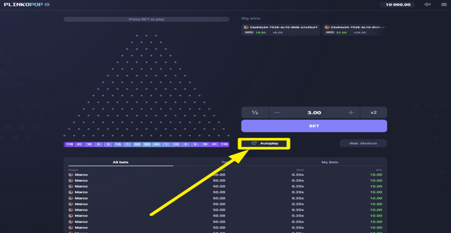Double the bet with x2 button
Screen dimensions: 451x233
(x=373, y=112)
